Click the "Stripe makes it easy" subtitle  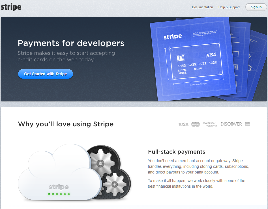click(x=66, y=56)
